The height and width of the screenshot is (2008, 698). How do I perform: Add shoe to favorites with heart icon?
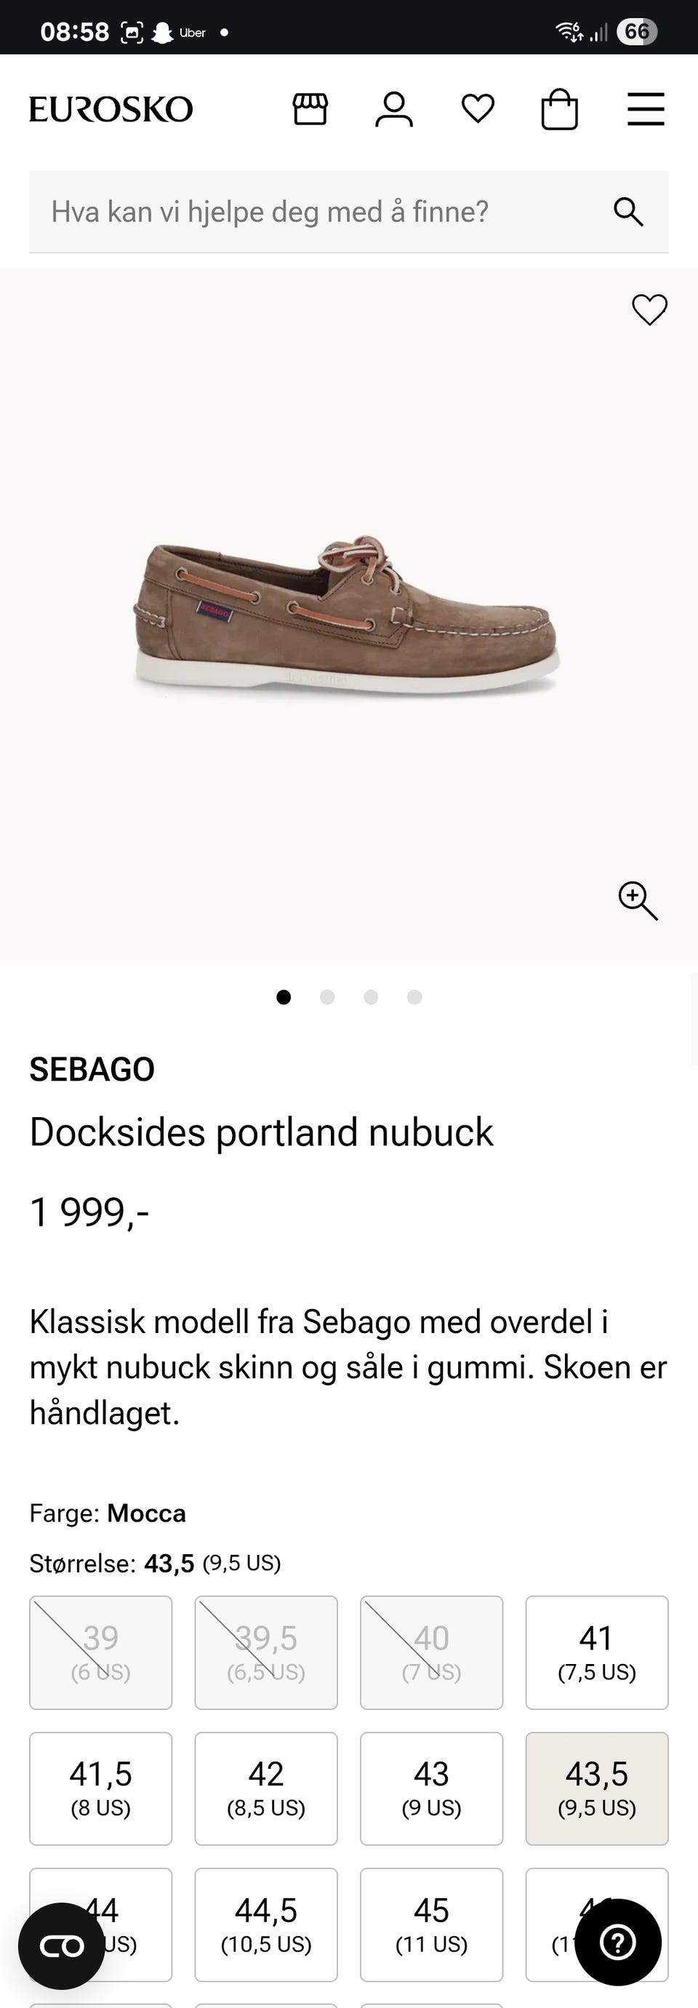649,310
